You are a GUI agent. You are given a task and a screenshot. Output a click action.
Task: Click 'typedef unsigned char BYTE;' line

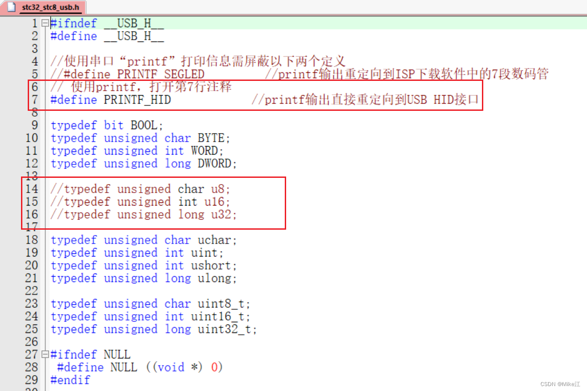point(141,138)
